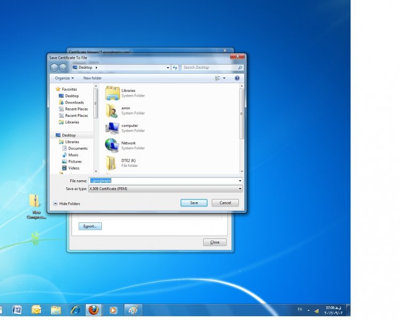Click the Change your view icon

tap(218, 78)
